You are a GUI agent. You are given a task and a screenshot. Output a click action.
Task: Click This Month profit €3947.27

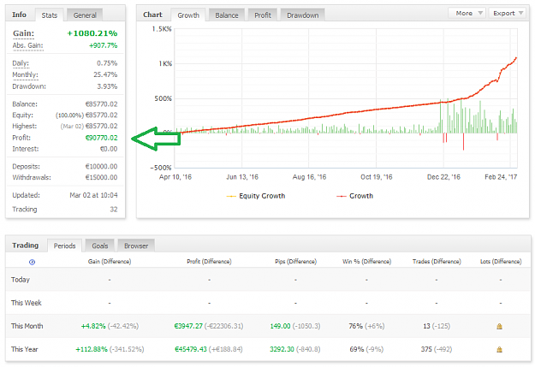click(x=188, y=326)
